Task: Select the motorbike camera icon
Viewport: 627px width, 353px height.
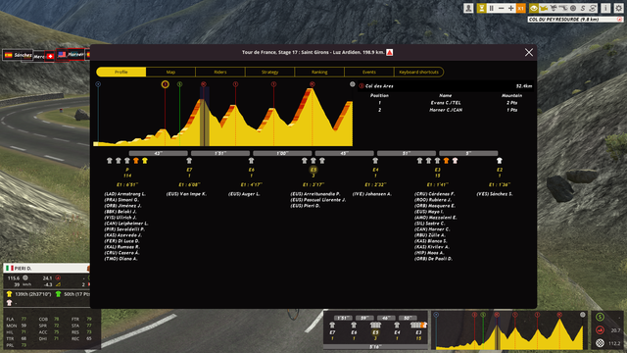Action: click(554, 8)
